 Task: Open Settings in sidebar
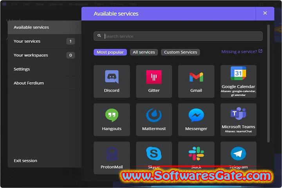click(x=44, y=69)
